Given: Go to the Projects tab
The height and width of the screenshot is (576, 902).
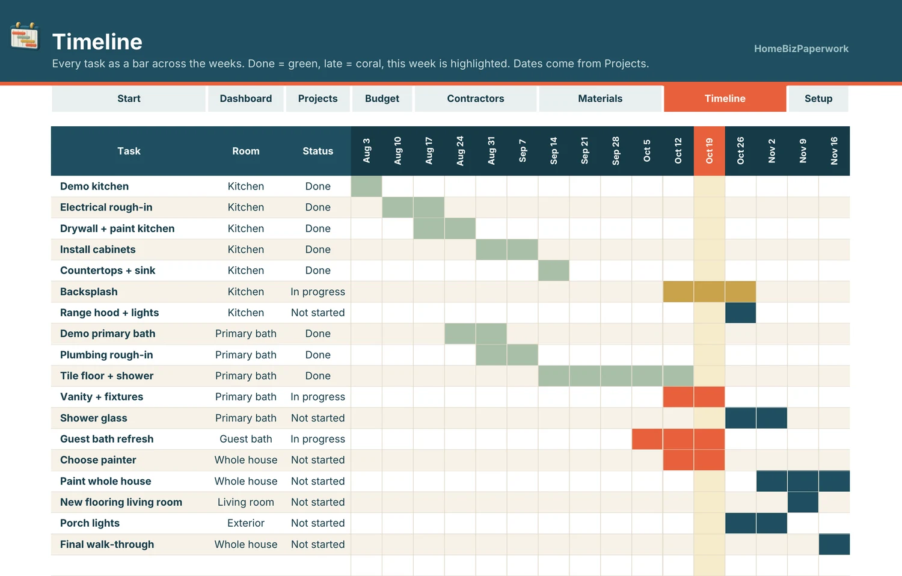Looking at the screenshot, I should (x=318, y=99).
